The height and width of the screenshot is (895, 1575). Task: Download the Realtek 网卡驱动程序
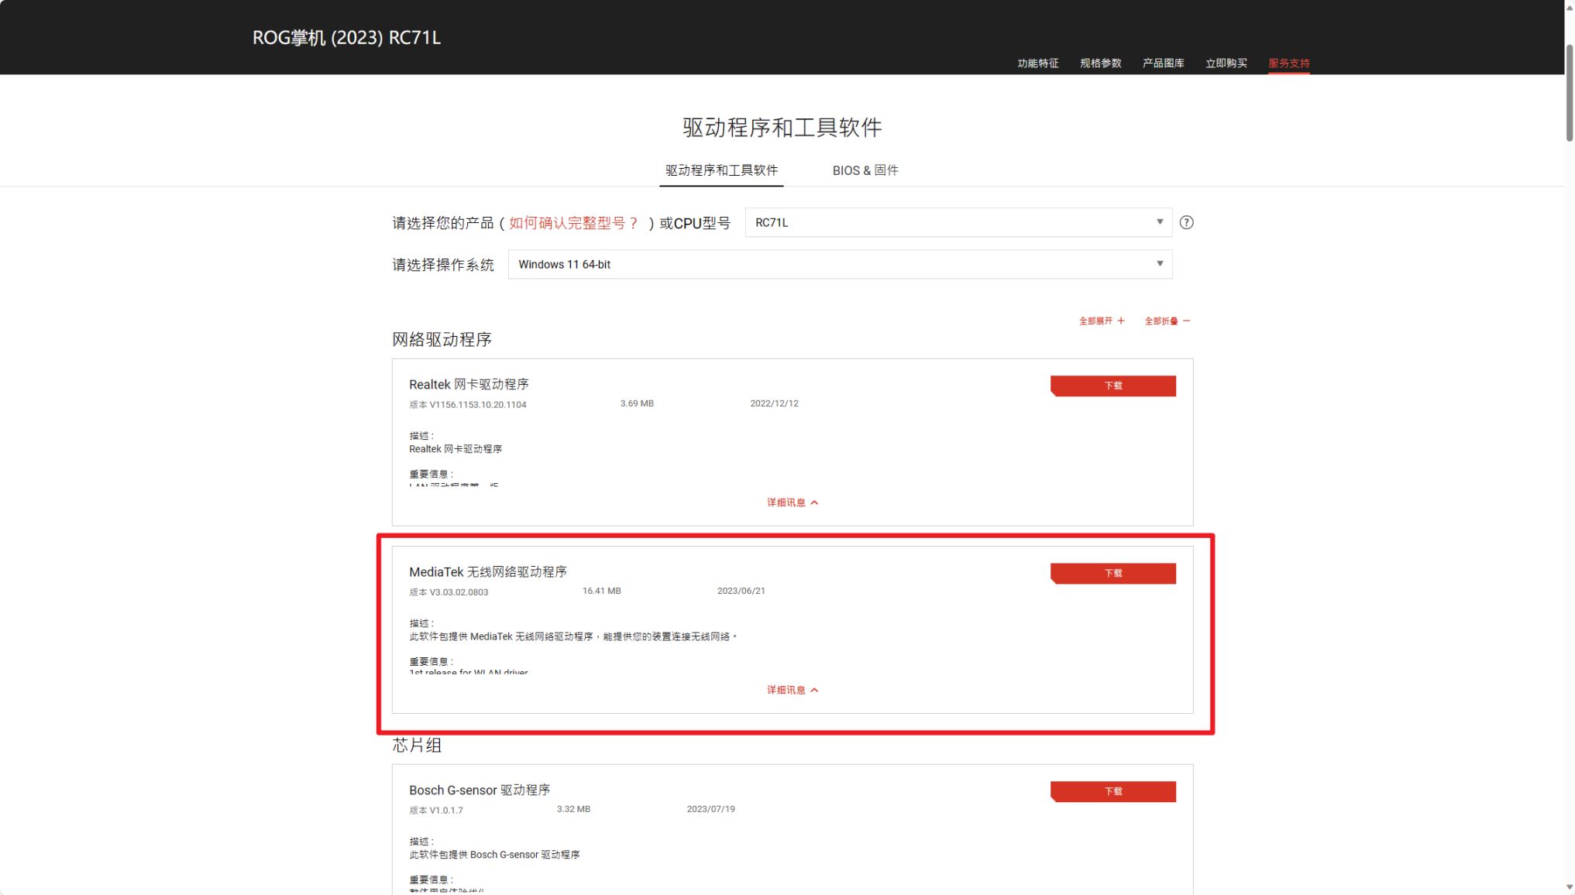tap(1112, 386)
